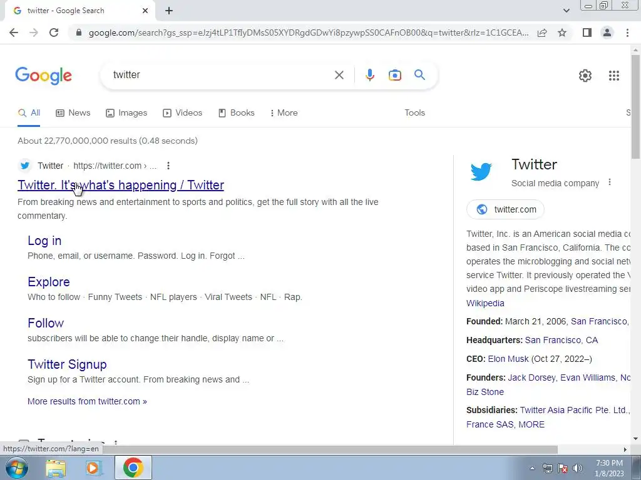
Task: Click the Chrome taskbar icon
Action: click(x=133, y=467)
